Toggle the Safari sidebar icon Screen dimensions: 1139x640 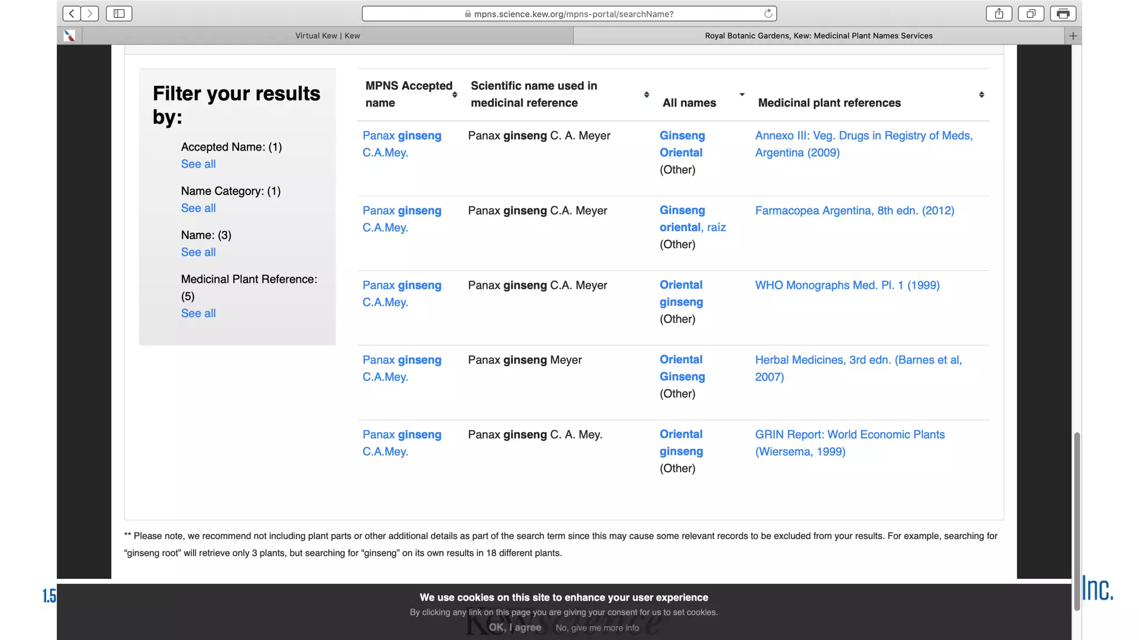(x=119, y=13)
